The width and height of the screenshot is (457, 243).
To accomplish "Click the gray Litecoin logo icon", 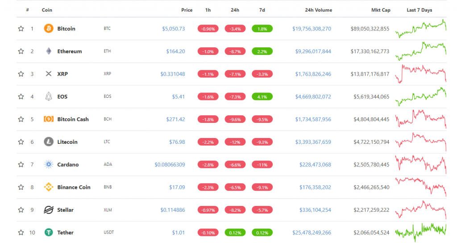I will 49,142.
